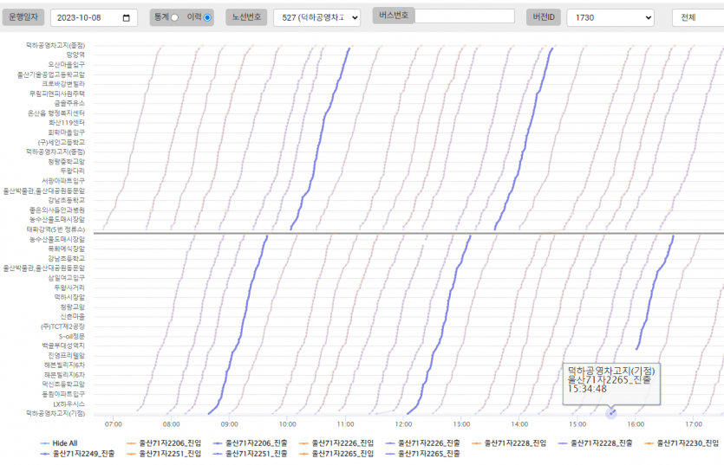Open the calendar picker in date field
This screenshot has width=724, height=465.
[x=127, y=18]
